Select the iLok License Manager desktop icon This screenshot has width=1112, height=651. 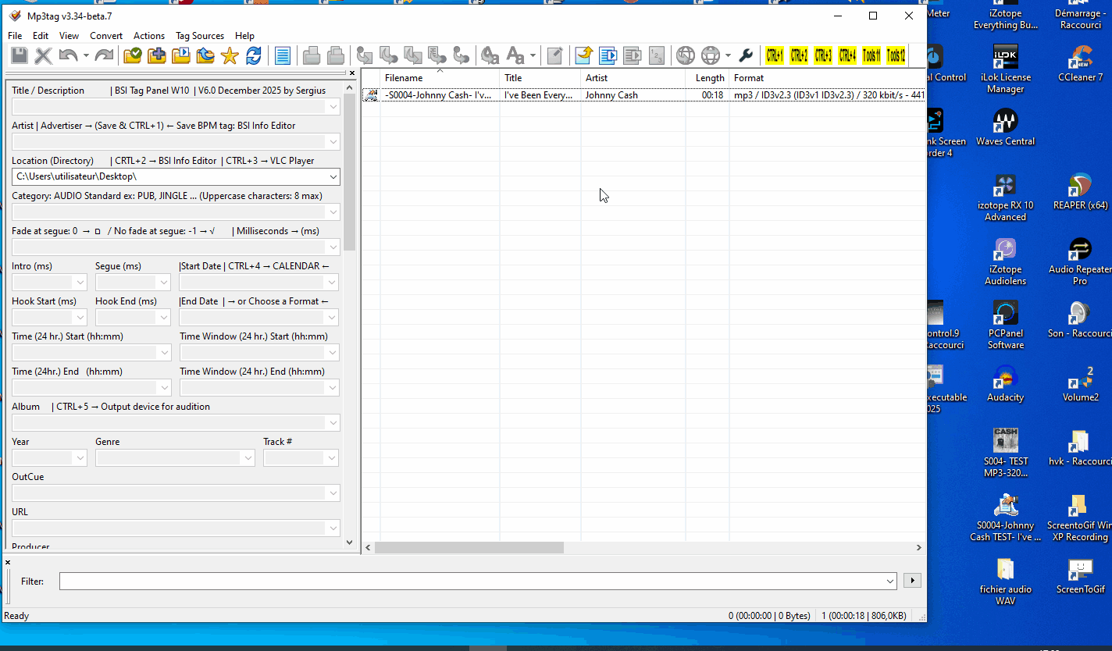pyautogui.click(x=1005, y=69)
